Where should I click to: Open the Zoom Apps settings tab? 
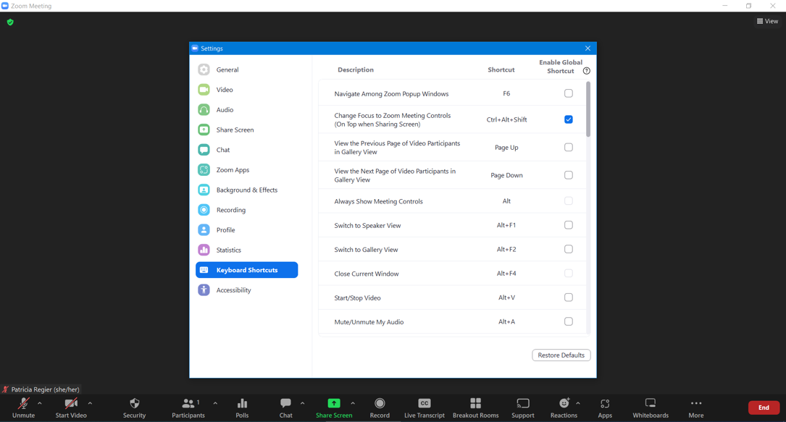pyautogui.click(x=246, y=169)
